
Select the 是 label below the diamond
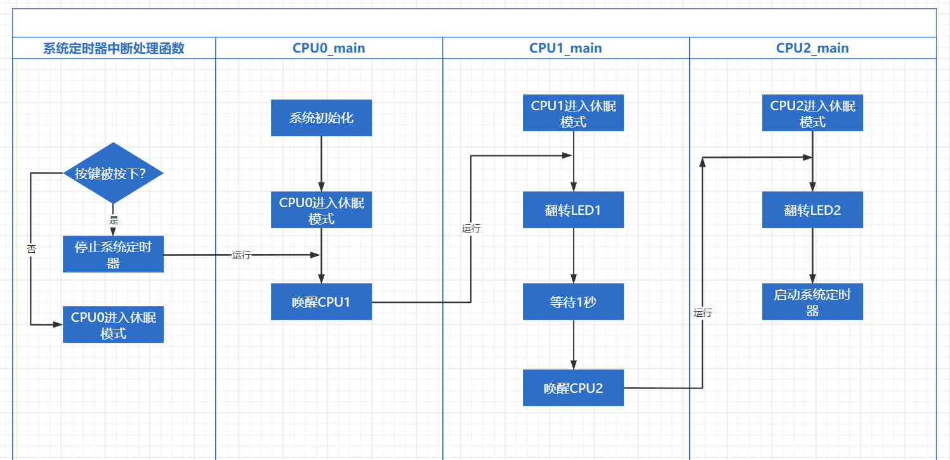[114, 220]
